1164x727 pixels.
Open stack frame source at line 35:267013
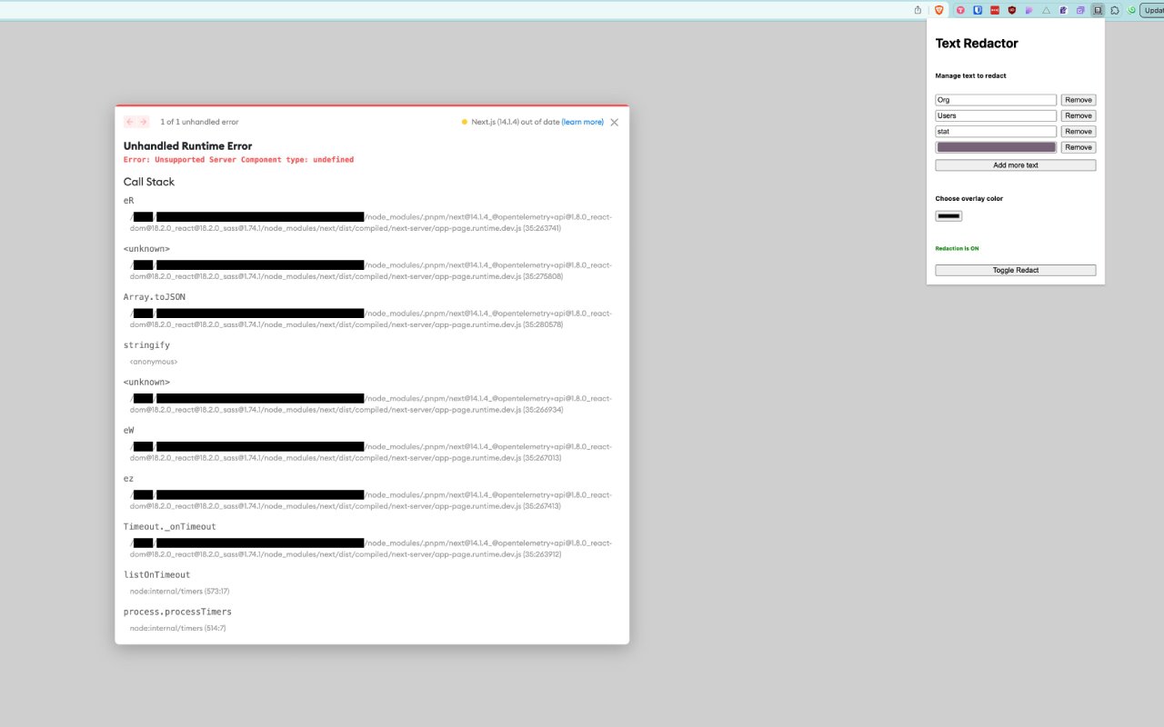point(371,453)
